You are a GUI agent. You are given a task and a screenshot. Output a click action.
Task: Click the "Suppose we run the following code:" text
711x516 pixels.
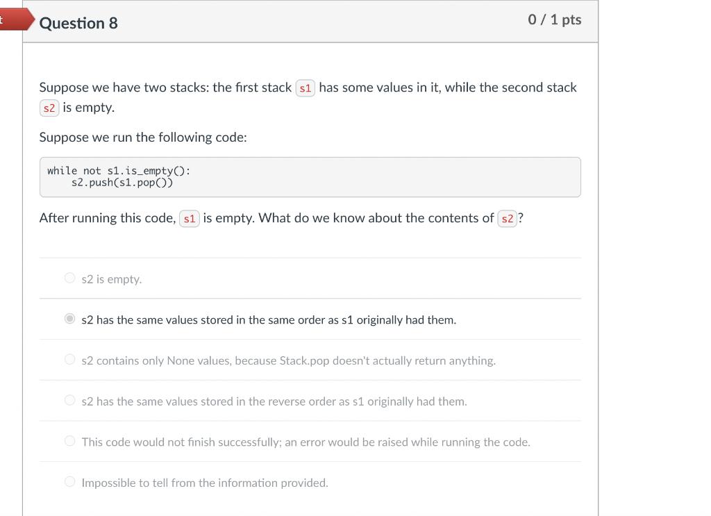point(143,138)
